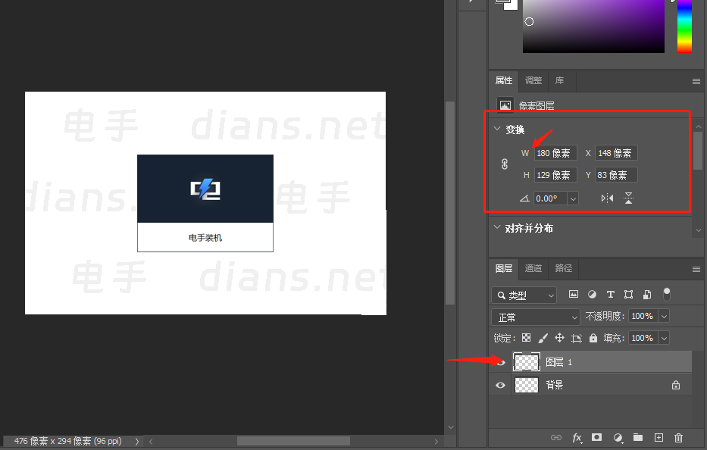
Task: Switch to the 调整 tab
Action: (x=533, y=81)
